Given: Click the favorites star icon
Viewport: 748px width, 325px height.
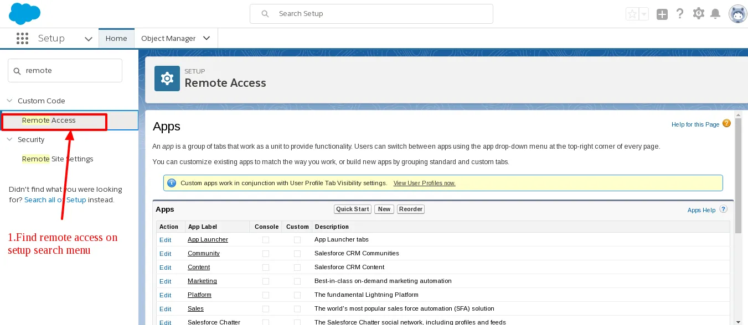Looking at the screenshot, I should [x=632, y=14].
